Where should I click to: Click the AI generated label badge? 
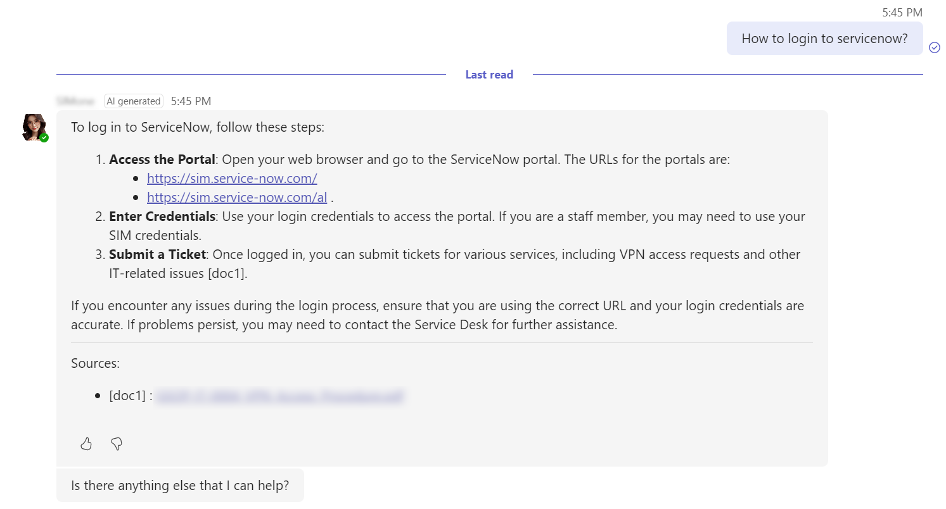click(x=134, y=101)
